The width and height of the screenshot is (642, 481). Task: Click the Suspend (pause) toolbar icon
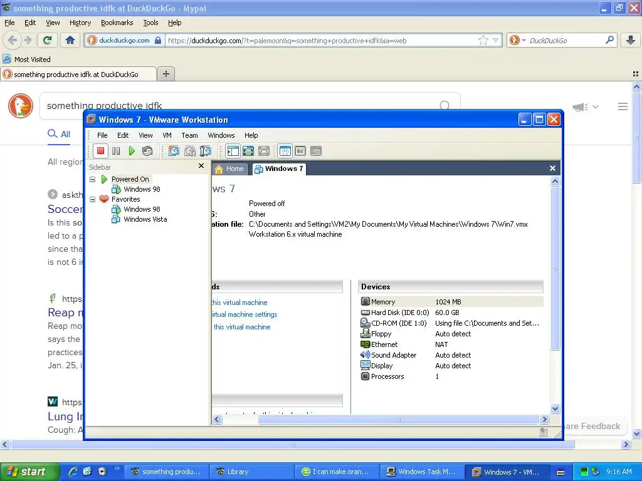[116, 151]
